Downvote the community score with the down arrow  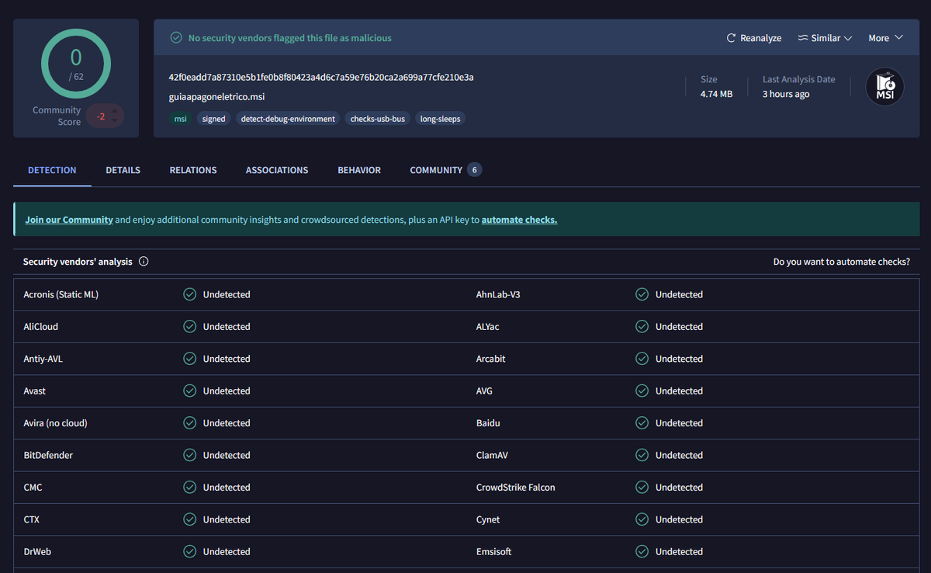(116, 120)
